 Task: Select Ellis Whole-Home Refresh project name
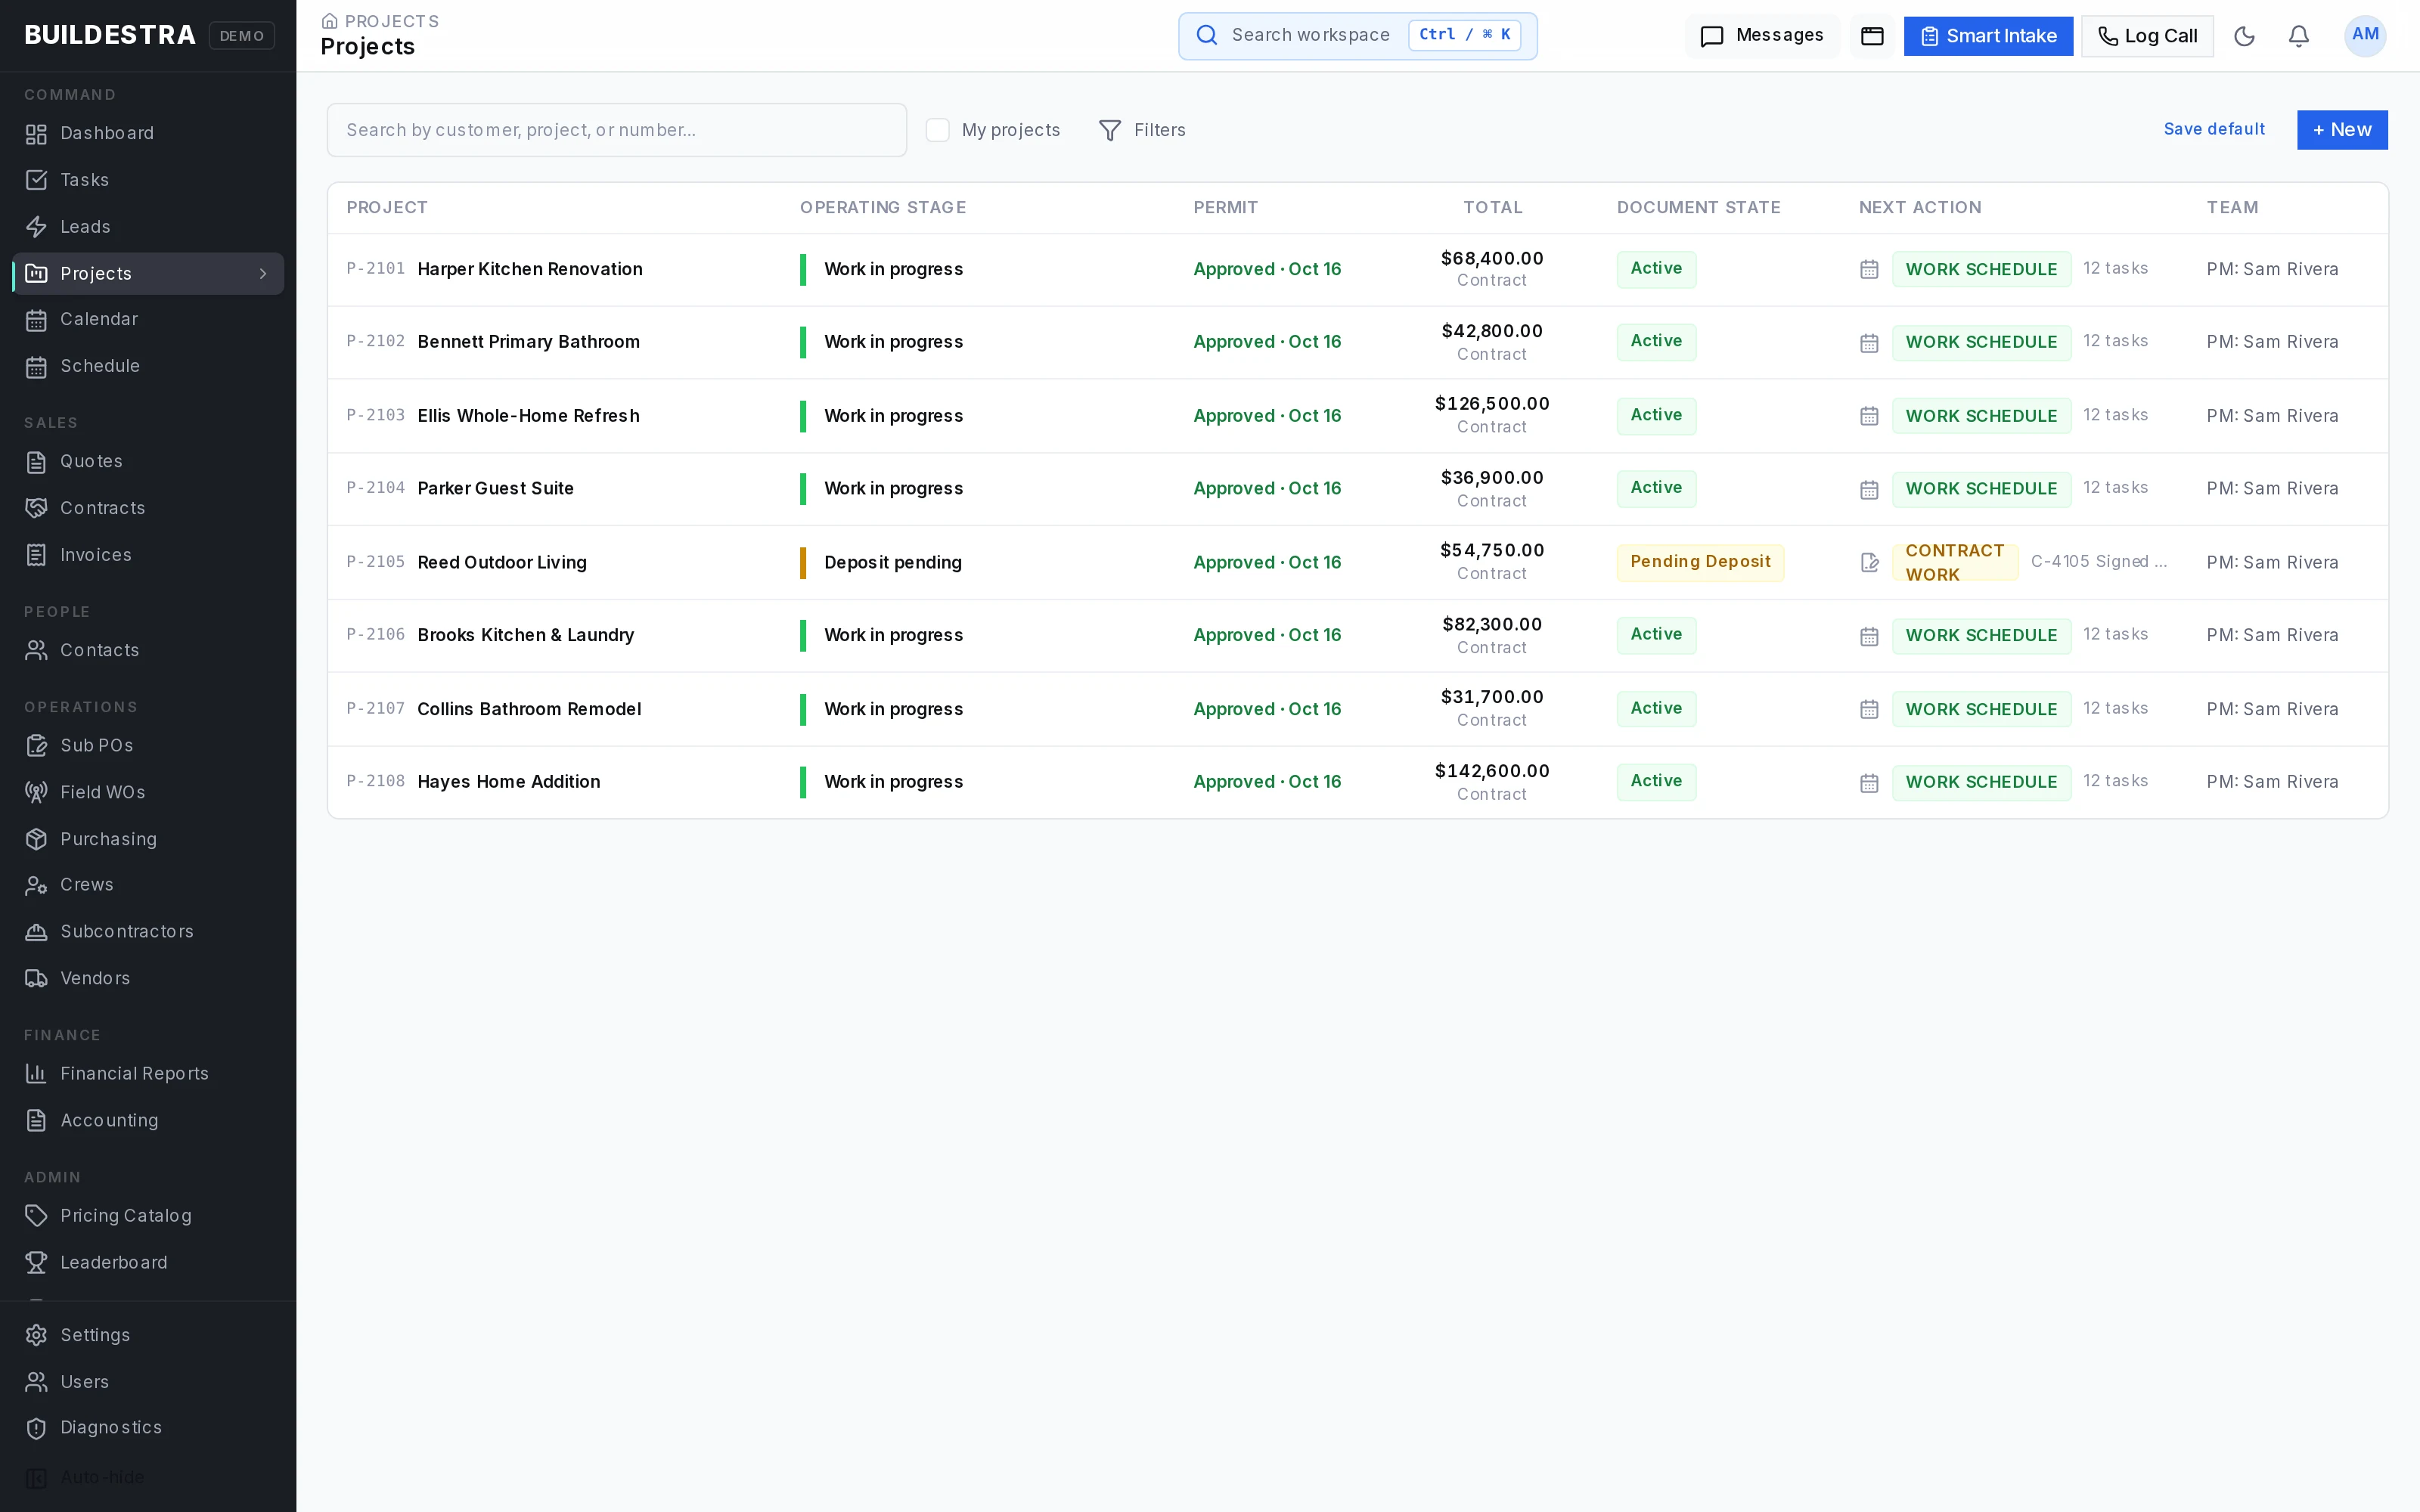(528, 416)
